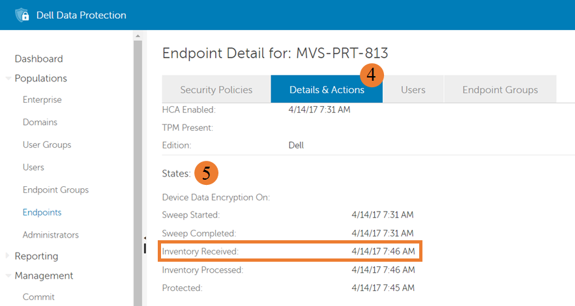The height and width of the screenshot is (306, 575).
Task: Select User Groups in sidebar
Action: click(47, 145)
